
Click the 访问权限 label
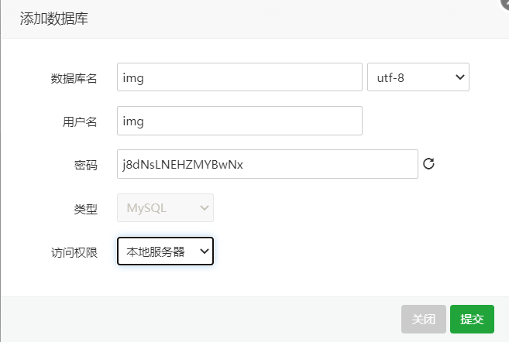coord(74,252)
